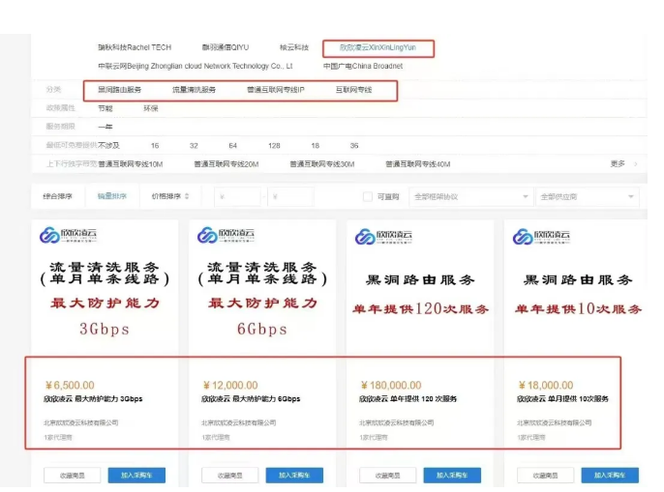
Task: Click the maximum price input field
Action: pos(291,197)
